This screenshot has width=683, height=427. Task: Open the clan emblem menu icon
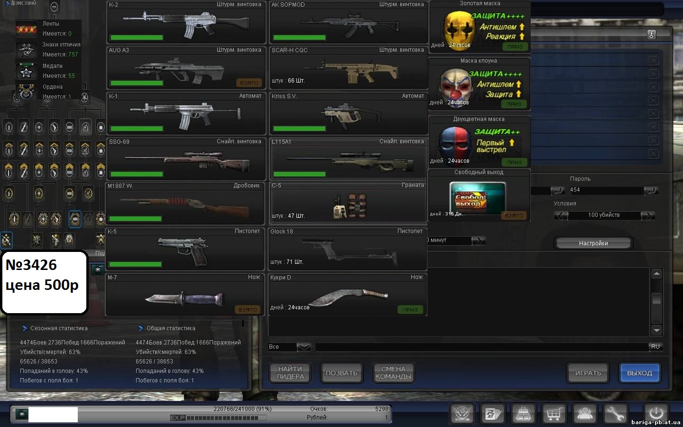[461, 414]
